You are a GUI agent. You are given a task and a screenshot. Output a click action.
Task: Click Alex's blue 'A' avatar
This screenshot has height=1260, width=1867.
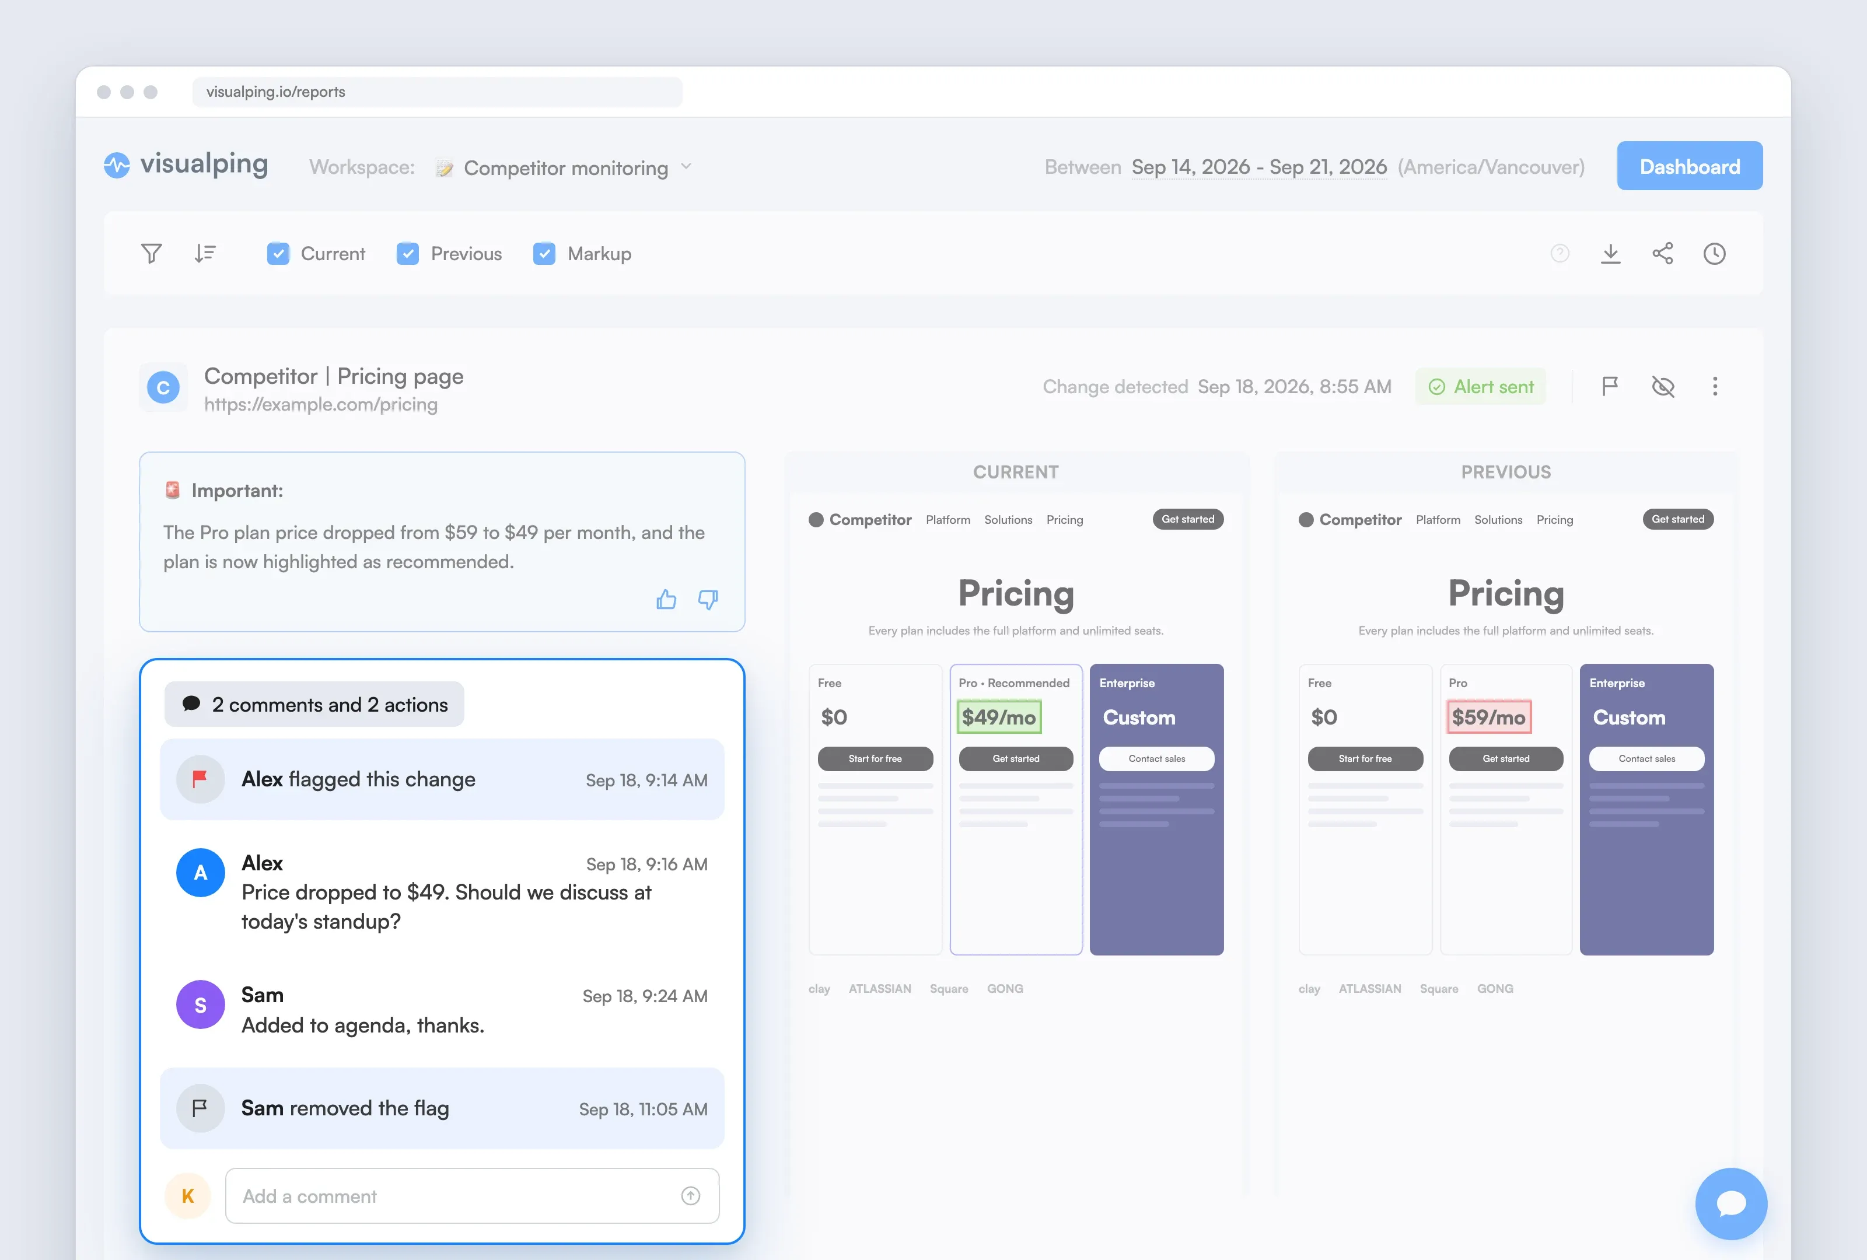tap(200, 872)
